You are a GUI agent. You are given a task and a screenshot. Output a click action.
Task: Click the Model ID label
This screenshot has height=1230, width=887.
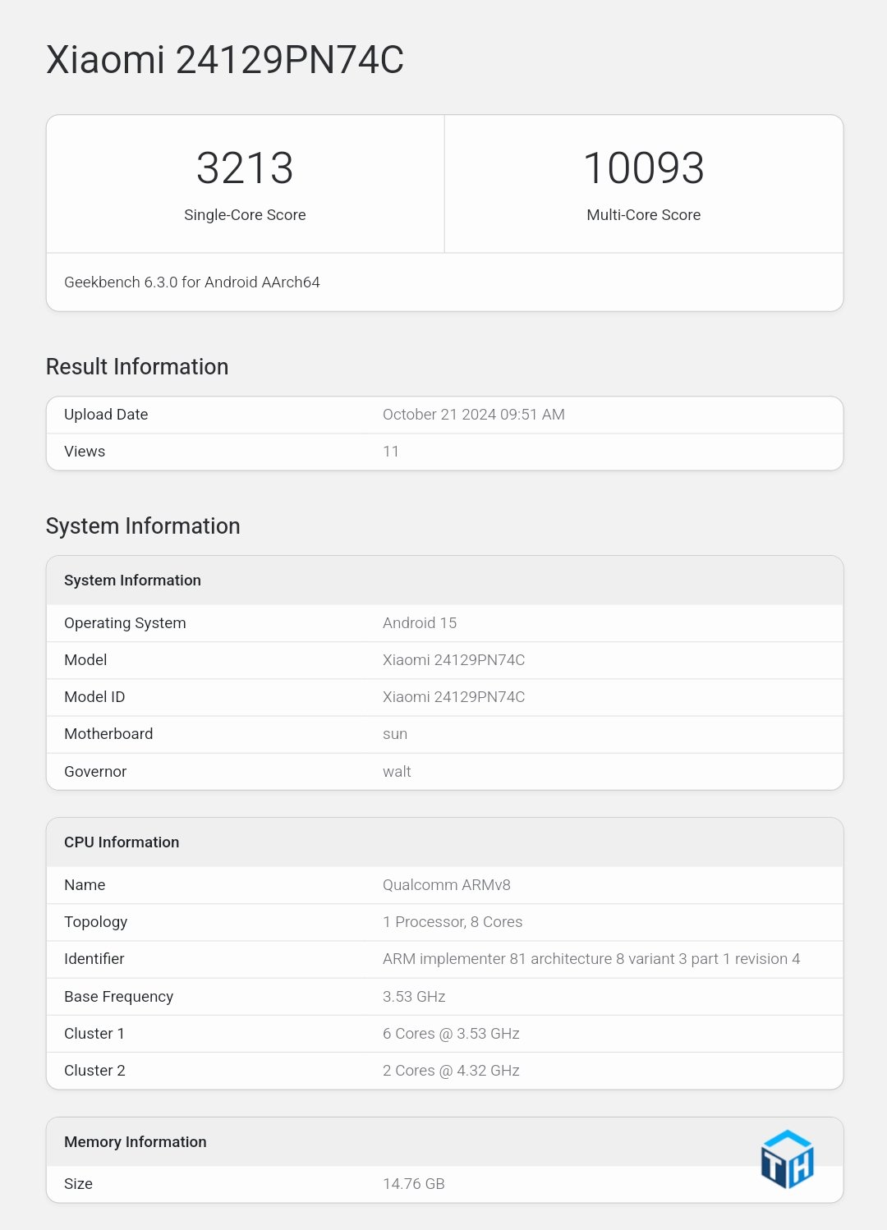click(x=94, y=697)
